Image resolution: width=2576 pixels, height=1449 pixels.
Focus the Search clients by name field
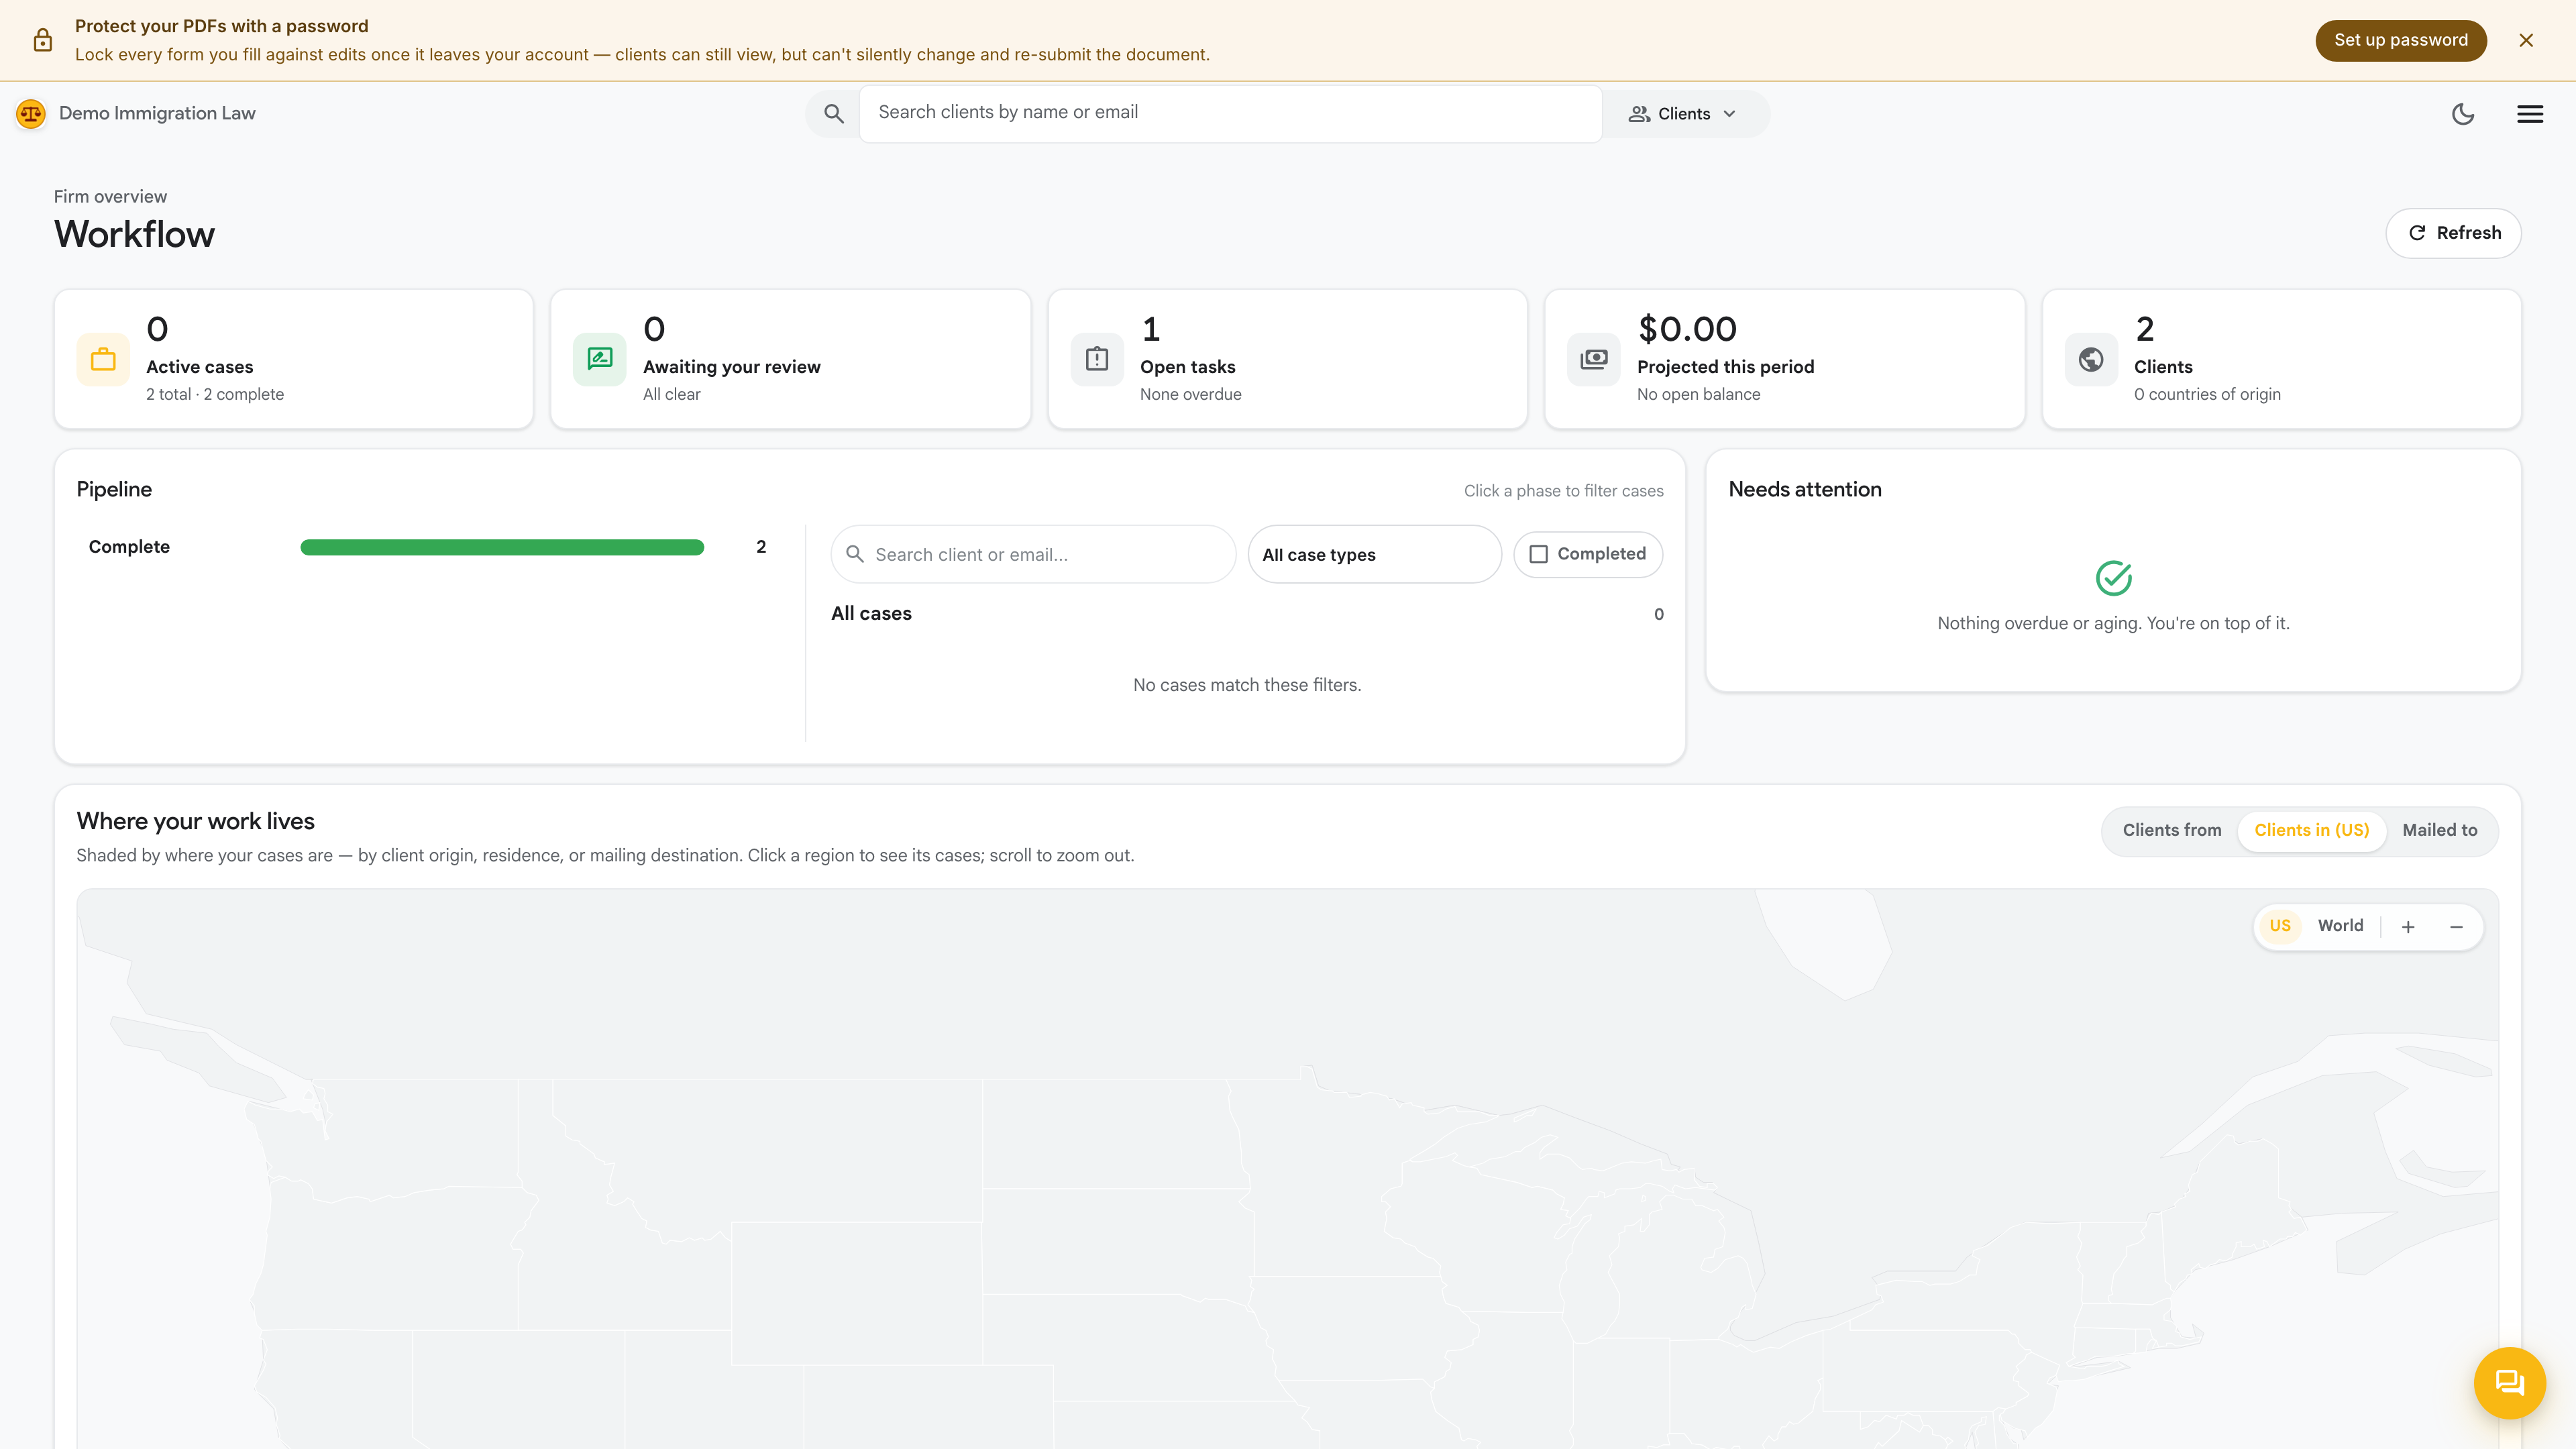[x=1230, y=113]
